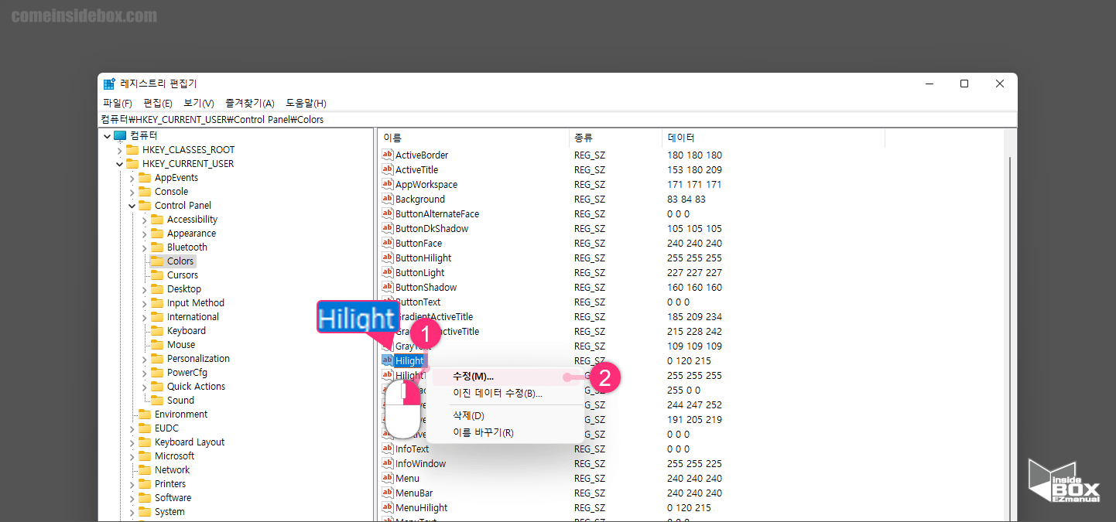The height and width of the screenshot is (522, 1116).
Task: Open the 편집 menu
Action: click(x=156, y=102)
